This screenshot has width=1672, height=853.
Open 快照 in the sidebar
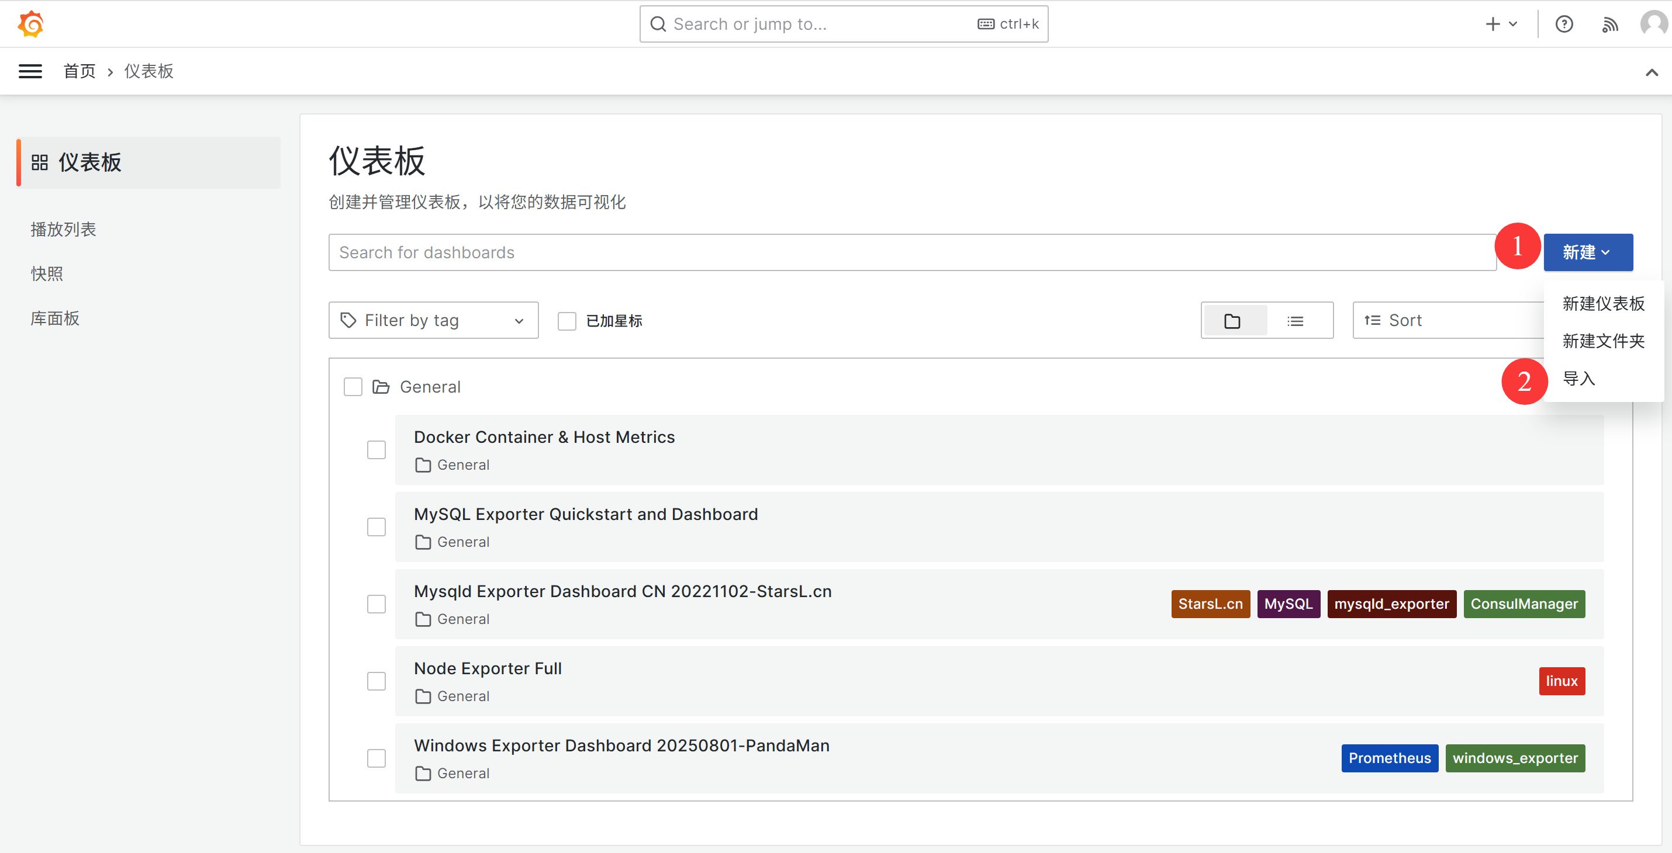point(47,274)
